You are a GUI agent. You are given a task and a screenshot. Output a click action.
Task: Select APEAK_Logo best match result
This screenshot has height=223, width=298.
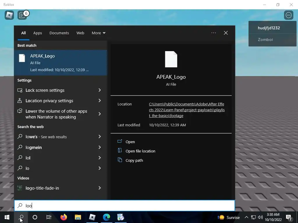61,63
